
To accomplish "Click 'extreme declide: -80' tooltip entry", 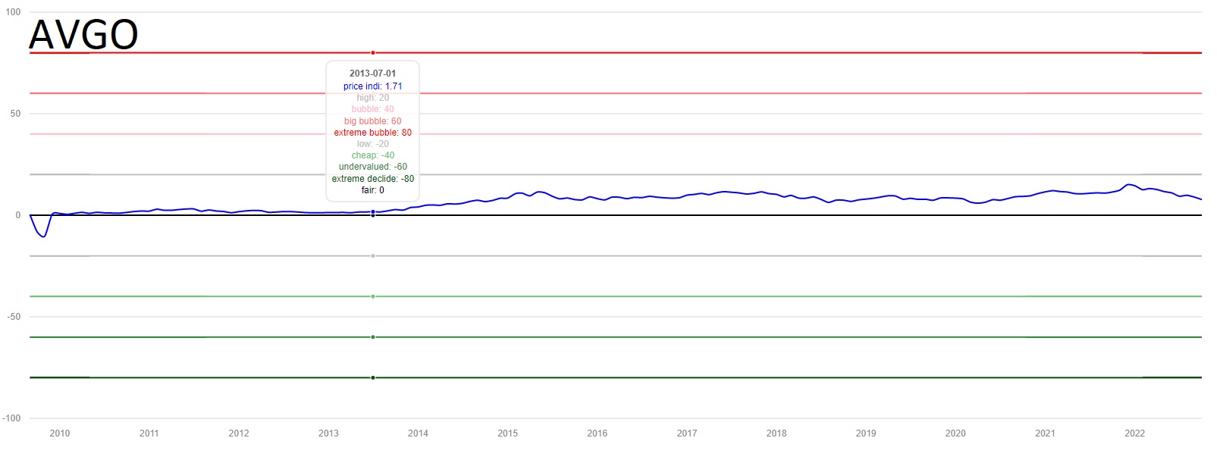I will (x=372, y=179).
